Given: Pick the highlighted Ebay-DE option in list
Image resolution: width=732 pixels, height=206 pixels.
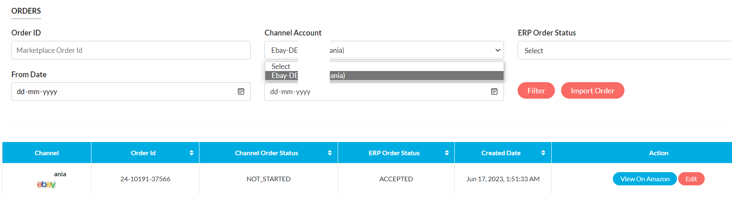Looking at the screenshot, I should pos(384,76).
